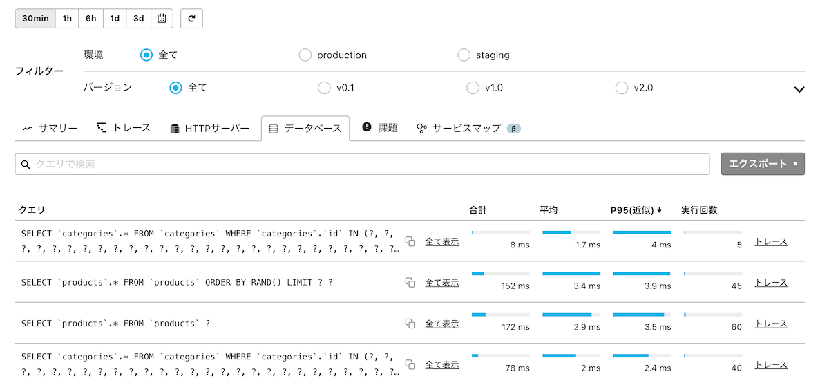Copy the ORDER BY RAND() query
Image resolution: width=829 pixels, height=383 pixels.
pyautogui.click(x=410, y=283)
